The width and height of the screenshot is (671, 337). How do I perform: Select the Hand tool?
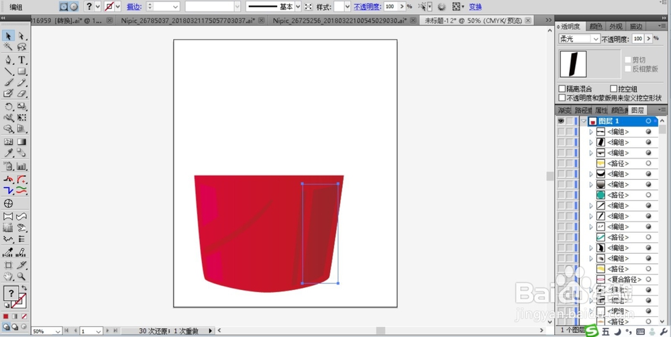coord(8,277)
